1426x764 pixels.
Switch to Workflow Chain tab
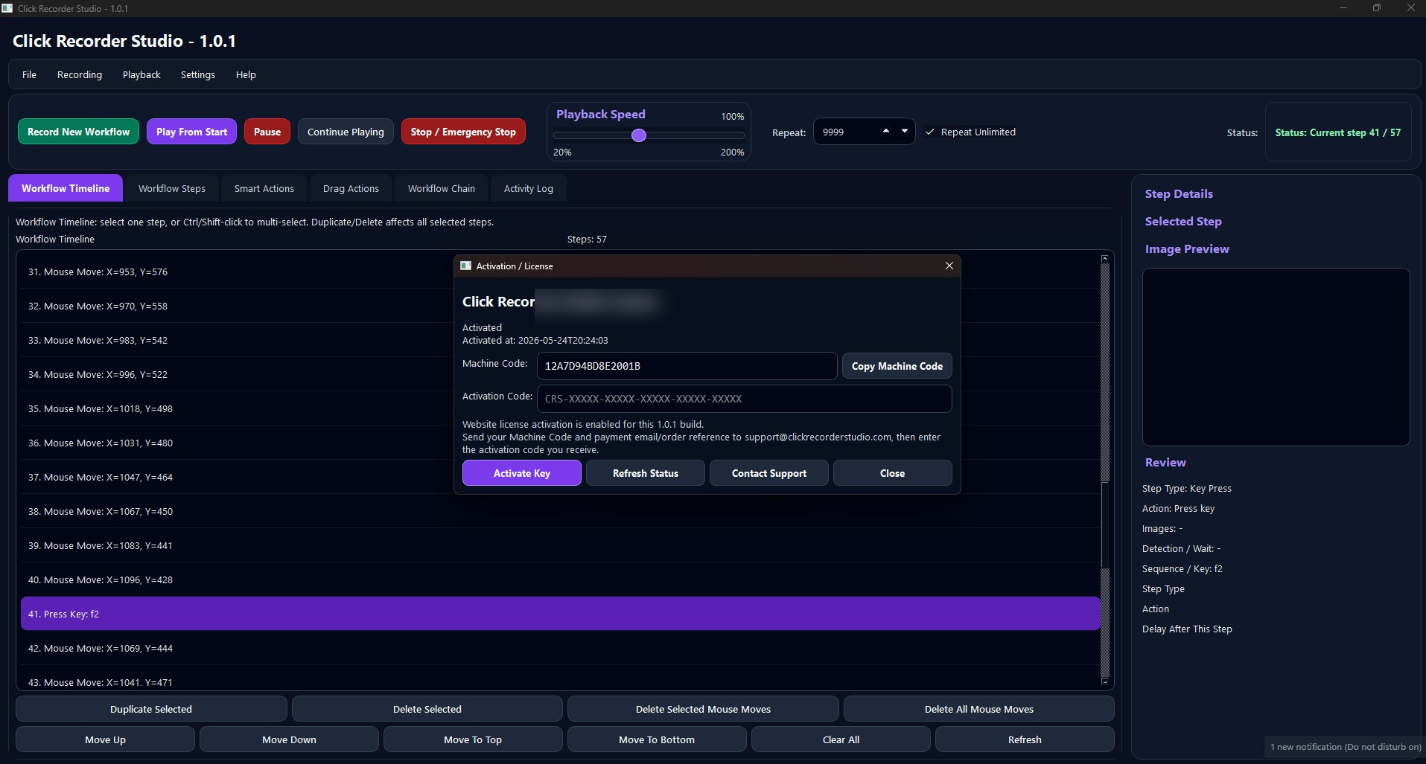[442, 188]
